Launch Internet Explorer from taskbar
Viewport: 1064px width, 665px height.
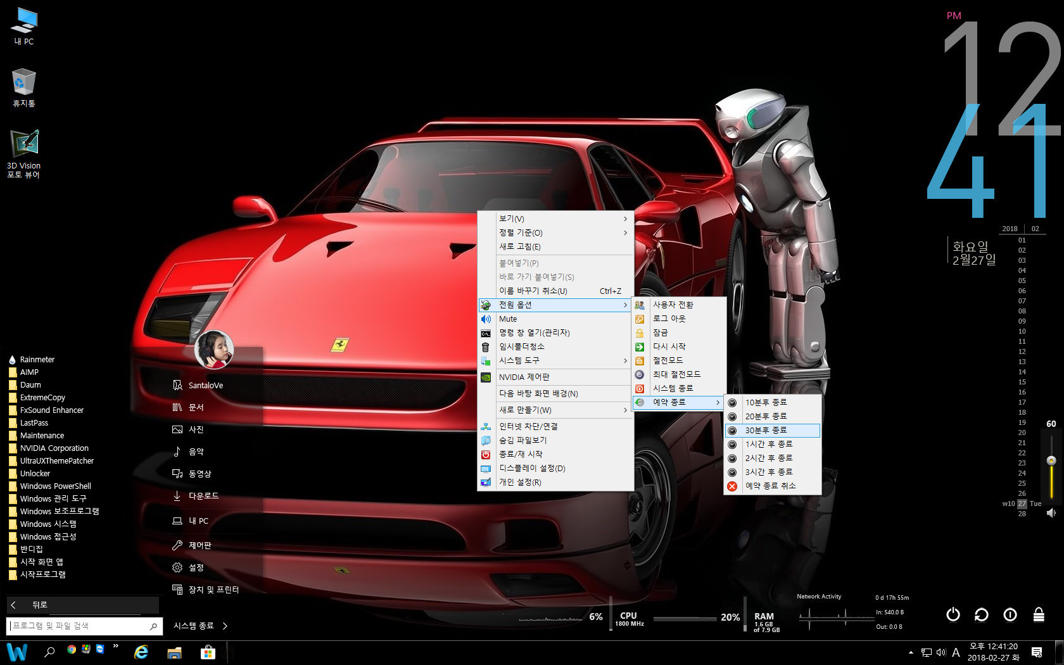tap(141, 652)
